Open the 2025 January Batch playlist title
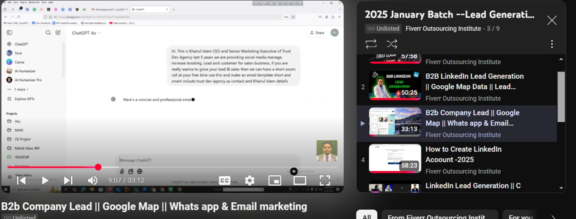Viewport: 576px width, 219px height. click(450, 15)
